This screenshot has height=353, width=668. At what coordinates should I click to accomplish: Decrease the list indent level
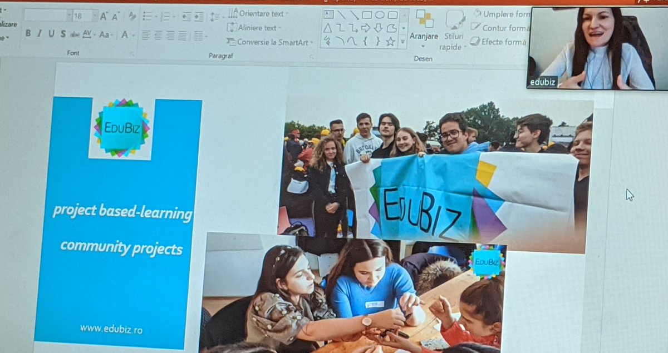(x=186, y=17)
